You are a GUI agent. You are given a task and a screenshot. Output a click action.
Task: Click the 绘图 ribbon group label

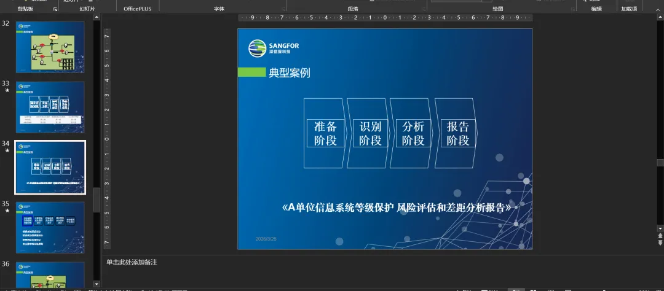click(498, 9)
